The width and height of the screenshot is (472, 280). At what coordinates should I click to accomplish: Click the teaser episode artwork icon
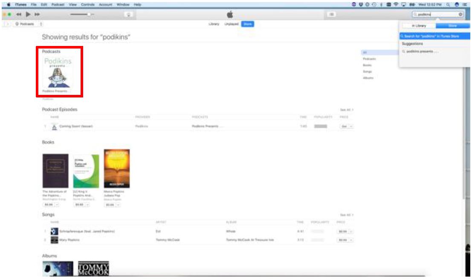pos(54,127)
